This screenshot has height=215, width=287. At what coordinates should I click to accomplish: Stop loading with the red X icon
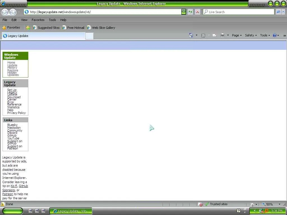pos(198,12)
